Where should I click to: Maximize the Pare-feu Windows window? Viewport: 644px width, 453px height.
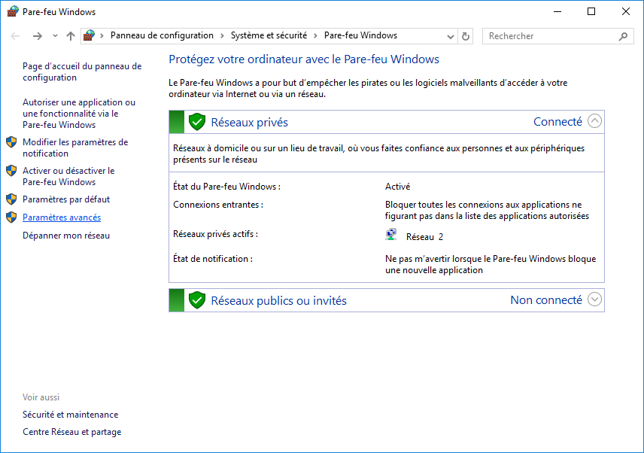click(x=591, y=11)
